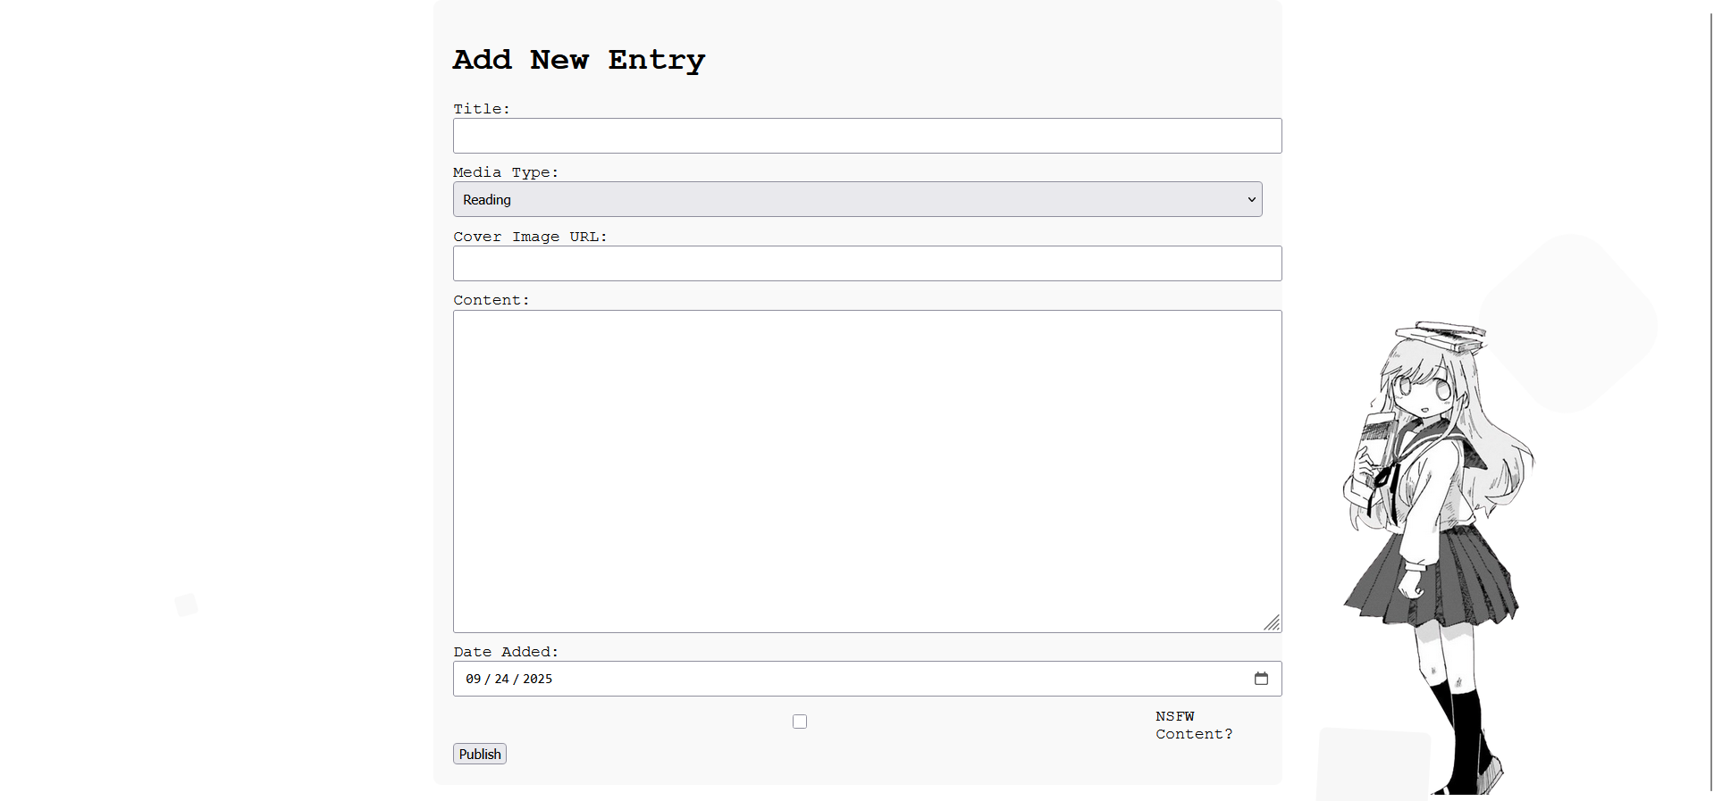Open the Media Type dropdown showing Reading
This screenshot has width=1714, height=801.
[857, 199]
